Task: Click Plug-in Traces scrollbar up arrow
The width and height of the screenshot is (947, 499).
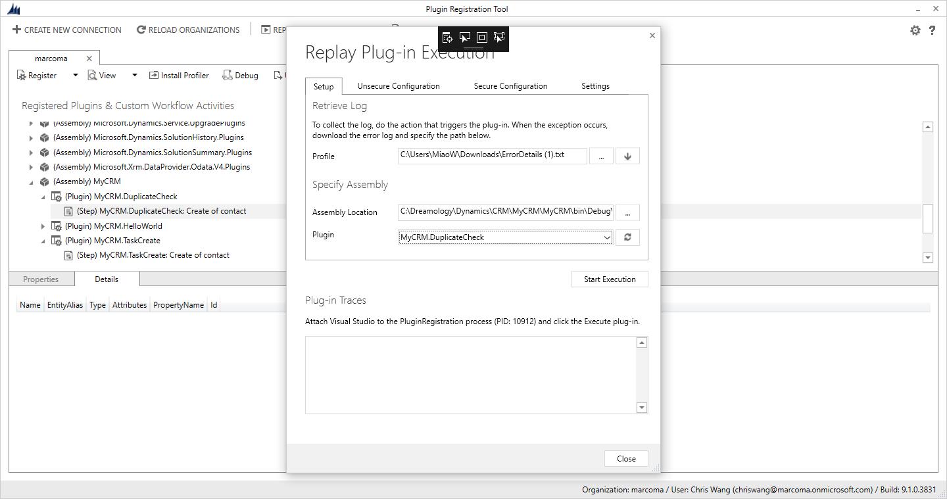Action: (642, 343)
